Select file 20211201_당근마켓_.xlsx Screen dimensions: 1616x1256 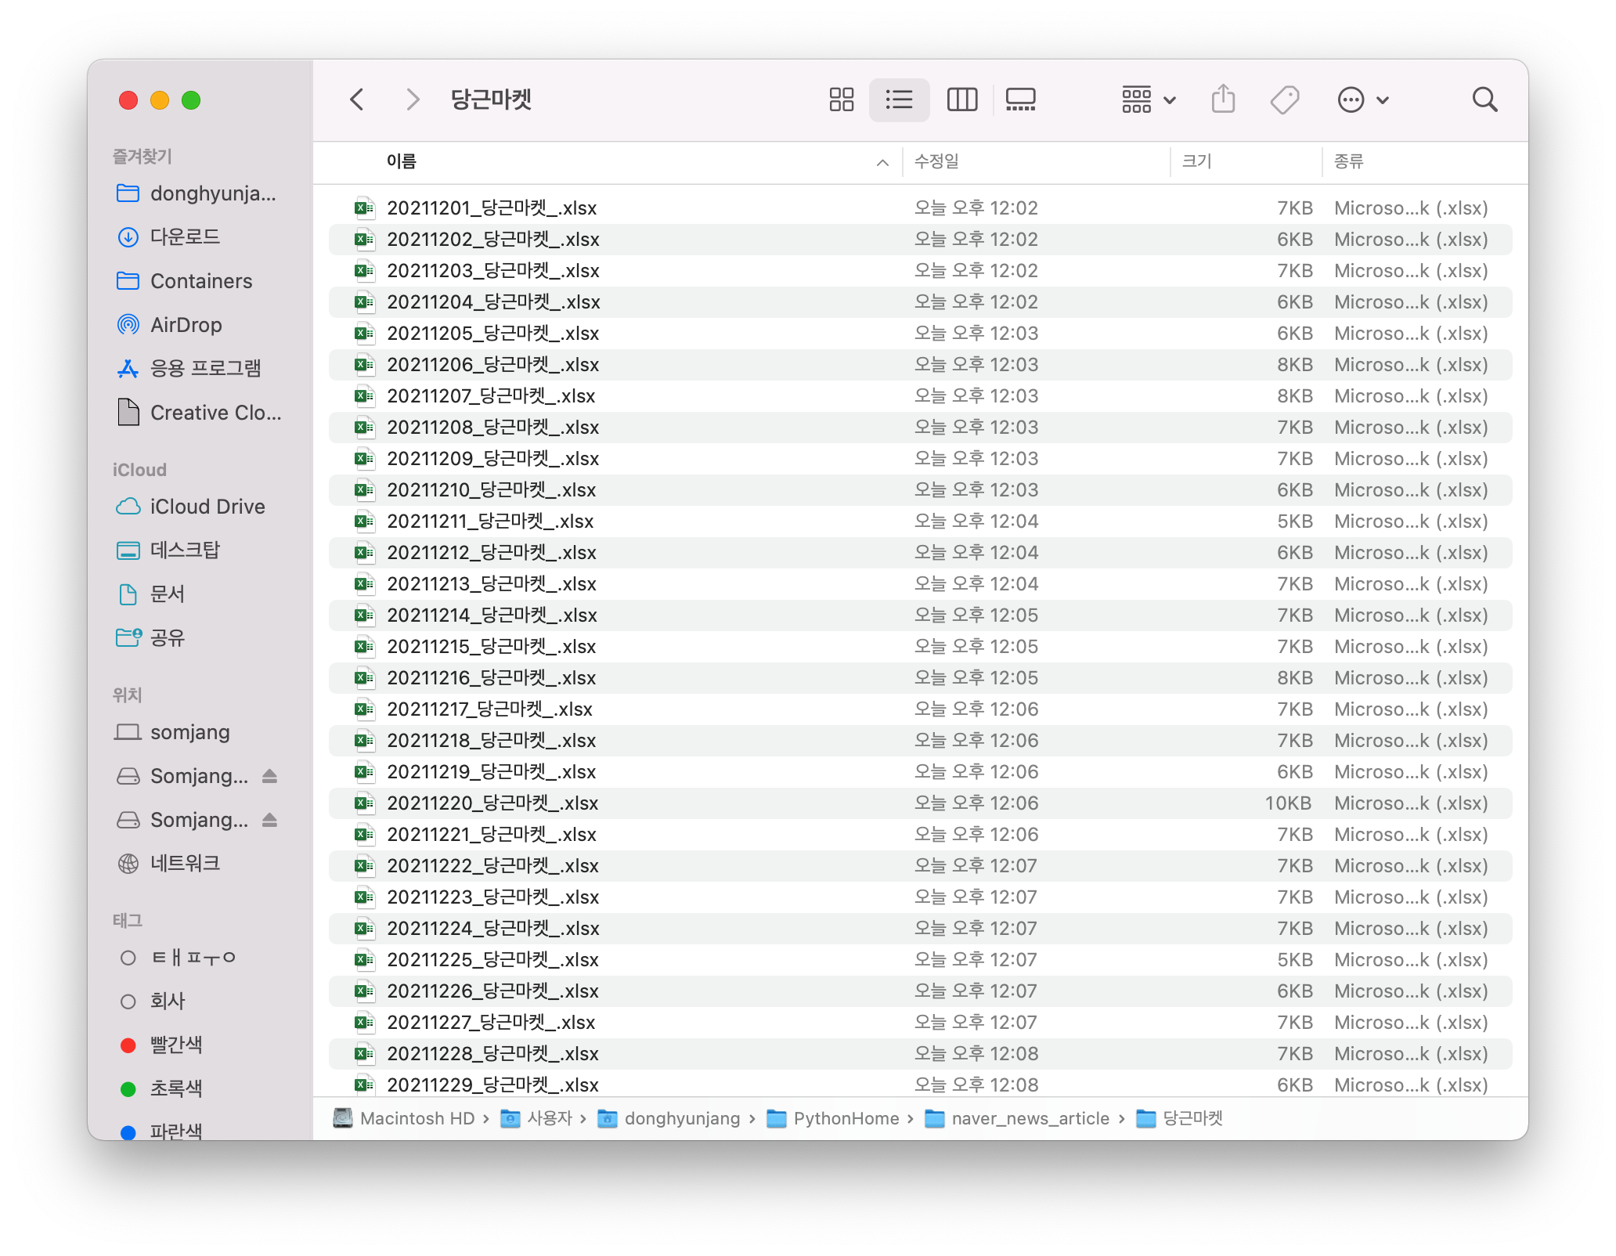point(921,208)
